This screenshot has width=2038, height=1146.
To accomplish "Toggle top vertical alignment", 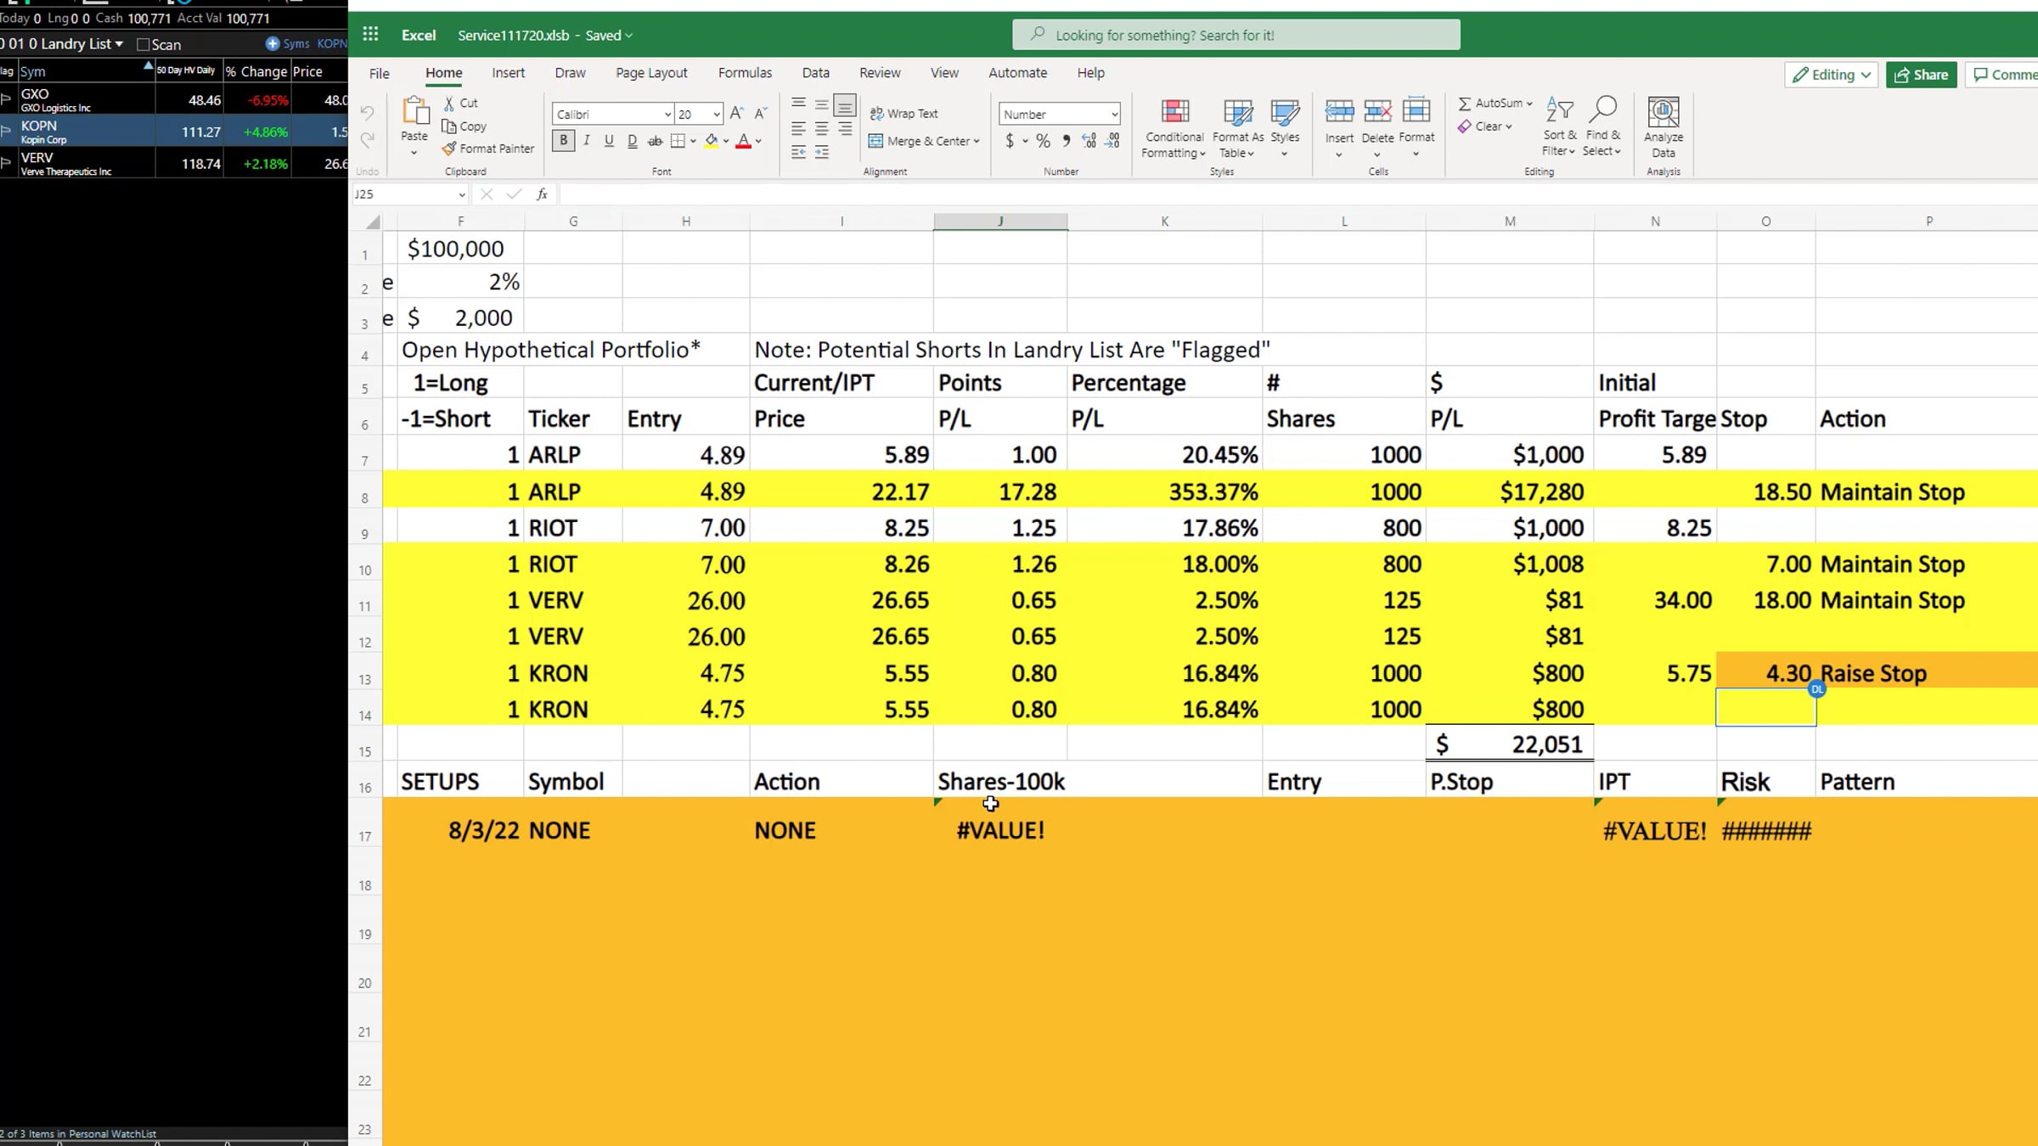I will tap(798, 104).
